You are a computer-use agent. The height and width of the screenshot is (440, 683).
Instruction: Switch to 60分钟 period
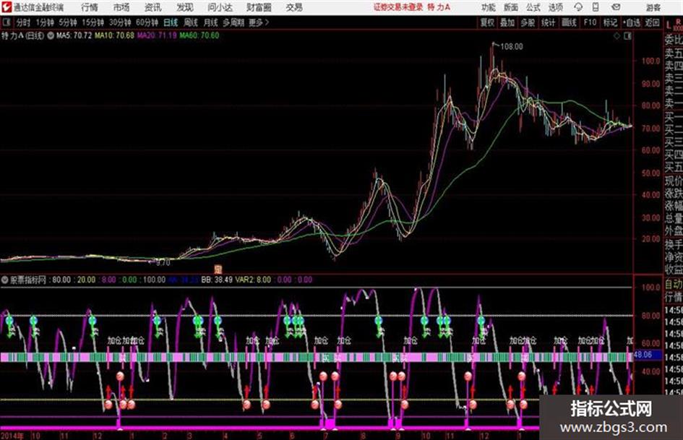point(147,22)
